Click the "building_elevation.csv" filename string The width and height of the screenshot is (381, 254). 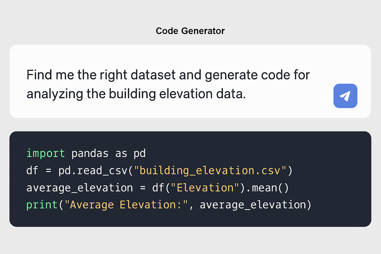pos(210,171)
